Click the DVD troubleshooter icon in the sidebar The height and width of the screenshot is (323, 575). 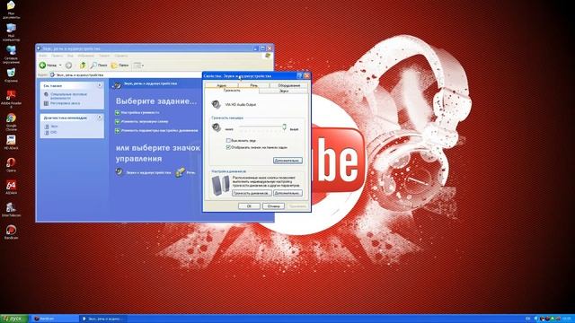coord(47,132)
